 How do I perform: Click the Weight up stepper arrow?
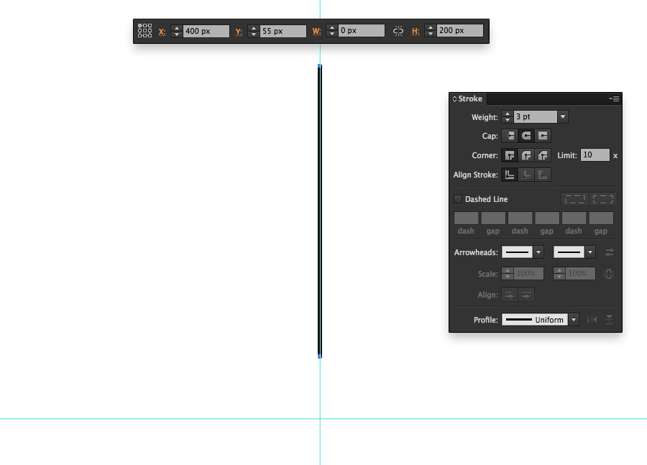coord(507,114)
